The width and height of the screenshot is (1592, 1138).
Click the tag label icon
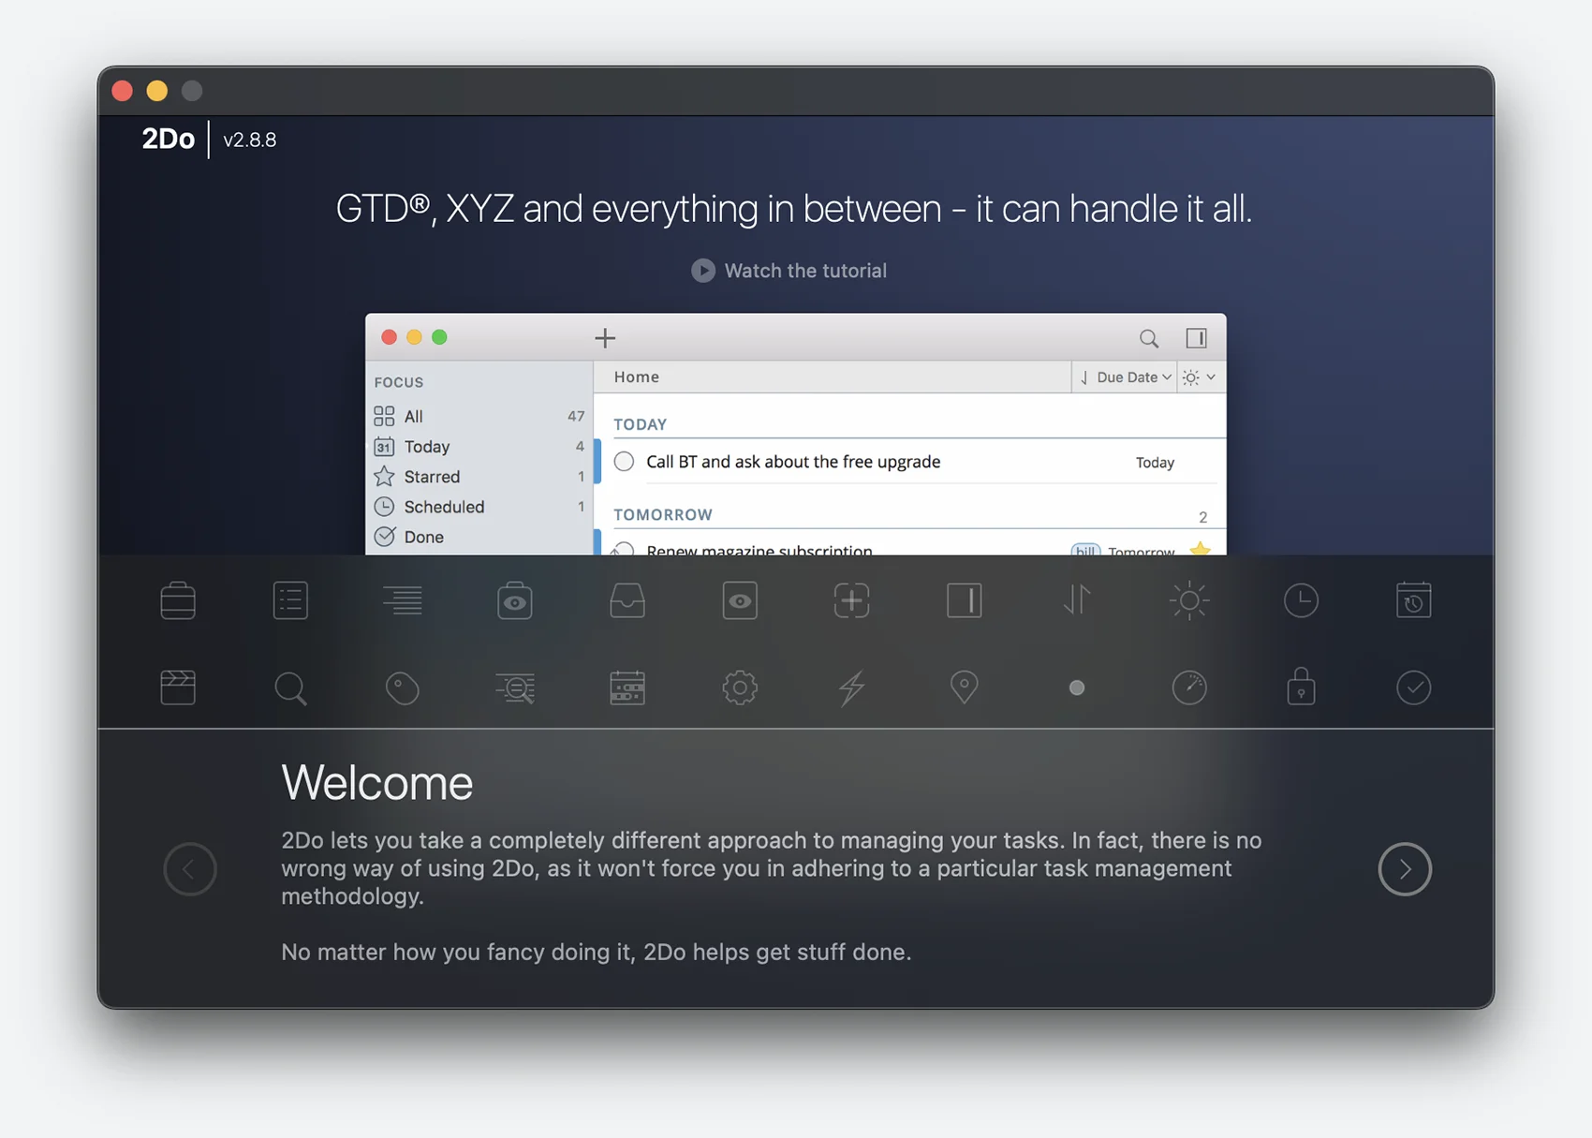tap(403, 688)
